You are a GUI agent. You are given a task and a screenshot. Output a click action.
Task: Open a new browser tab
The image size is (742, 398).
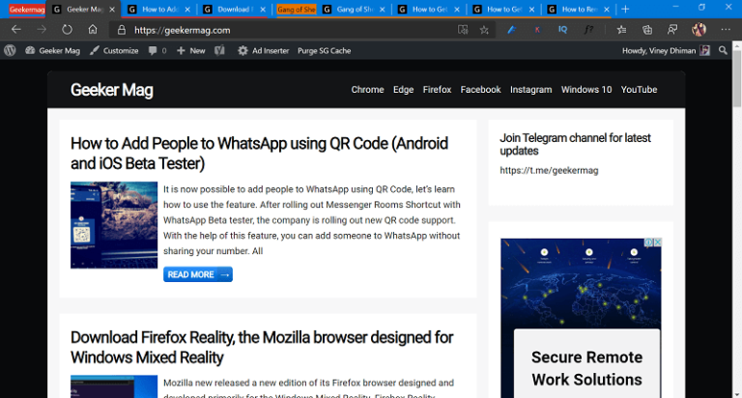tap(625, 9)
